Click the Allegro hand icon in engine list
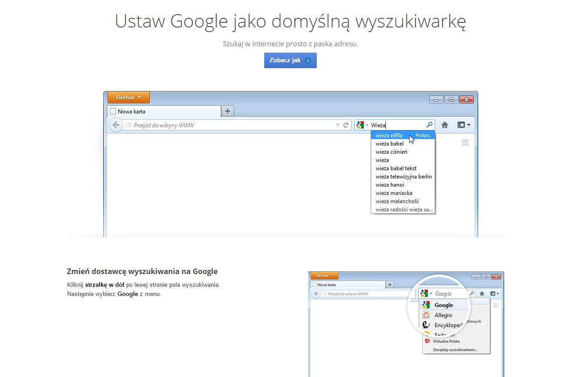Image resolution: width=565 pixels, height=377 pixels. (x=426, y=315)
